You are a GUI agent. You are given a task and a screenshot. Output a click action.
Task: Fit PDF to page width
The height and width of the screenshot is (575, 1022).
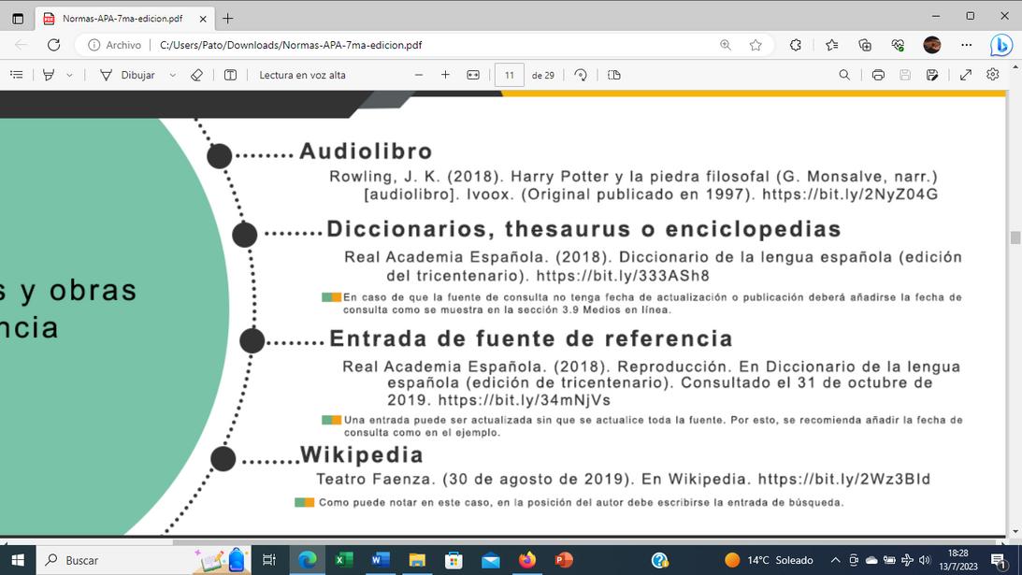pyautogui.click(x=473, y=75)
